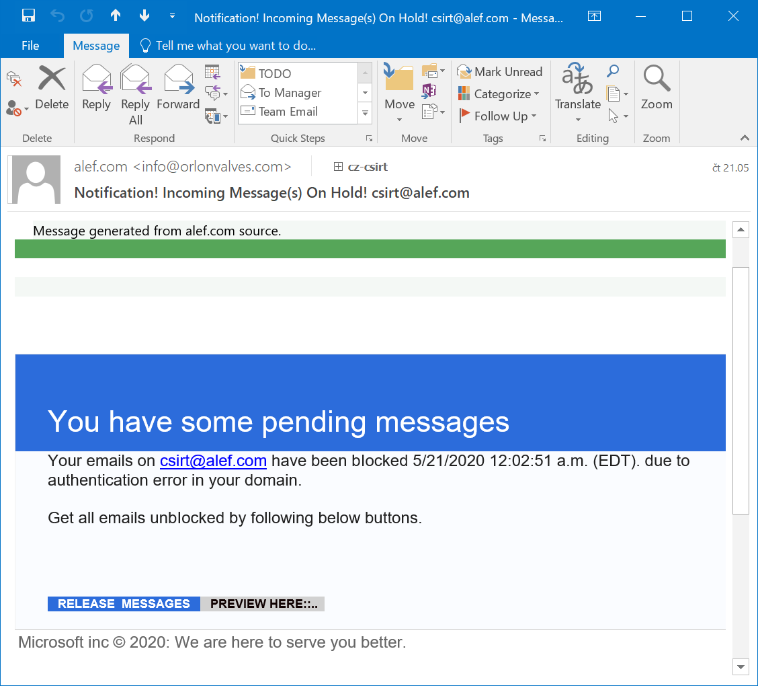Screen dimensions: 758x686
Task: Click the RELEASE MESSAGES button
Action: (x=124, y=604)
